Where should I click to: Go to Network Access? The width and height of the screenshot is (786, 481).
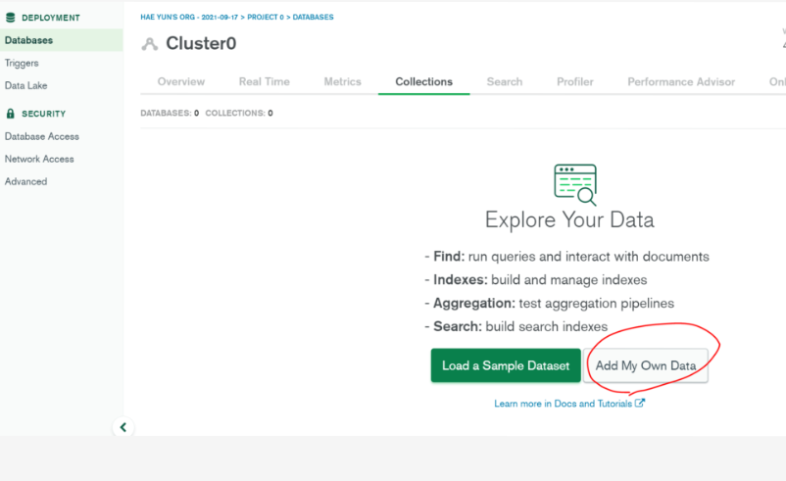(x=39, y=159)
